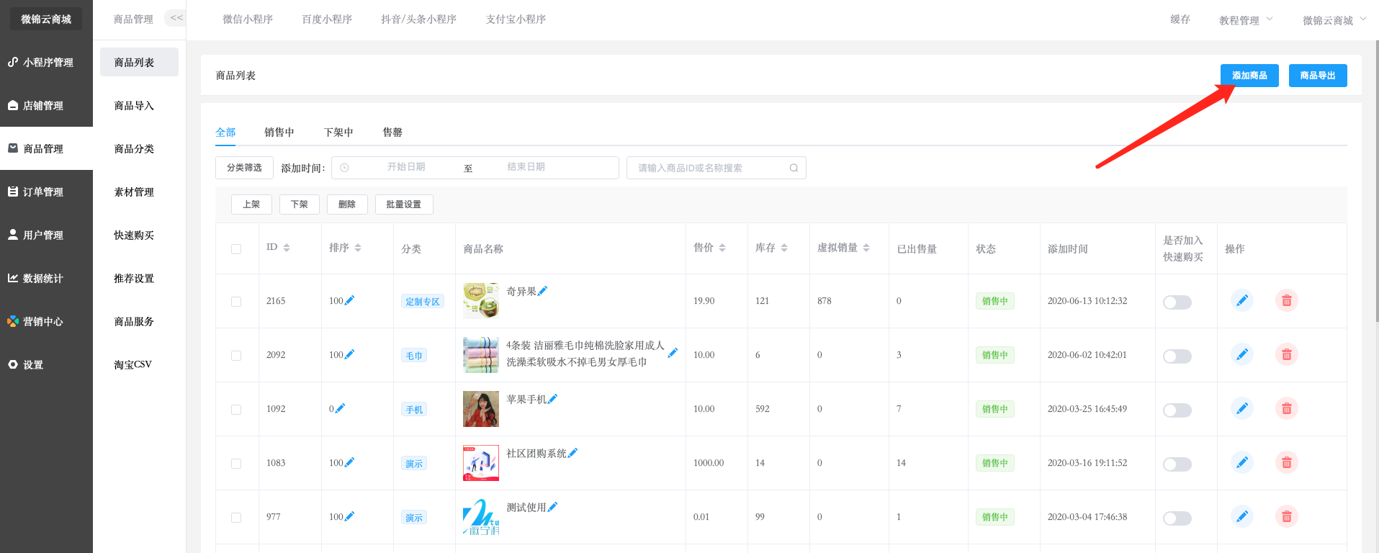This screenshot has height=553, width=1379.
Task: Click the 删除 batch button
Action: click(347, 204)
